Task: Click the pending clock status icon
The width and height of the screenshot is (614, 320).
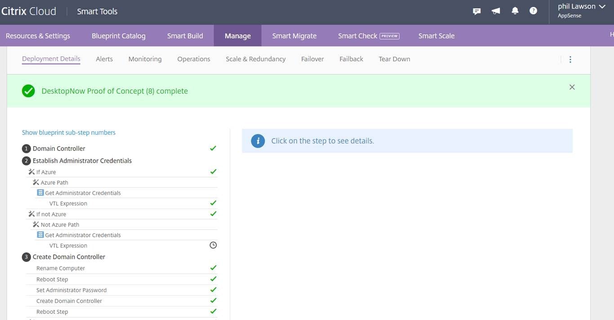Action: (x=213, y=245)
